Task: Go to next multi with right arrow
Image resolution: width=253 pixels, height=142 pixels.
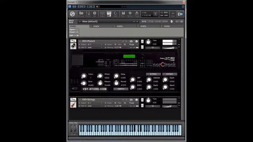Action: (137, 21)
